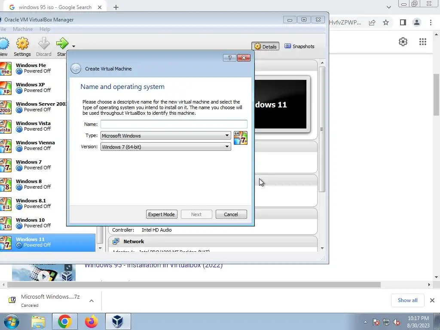Open the Start button dropdown arrow
The height and width of the screenshot is (330, 440).
coord(73,46)
